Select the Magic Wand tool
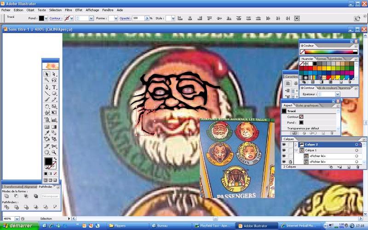368x230 pixels. 47,80
